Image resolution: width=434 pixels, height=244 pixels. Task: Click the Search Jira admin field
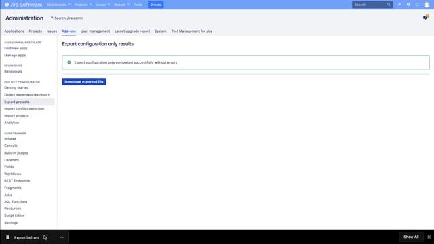67,18
